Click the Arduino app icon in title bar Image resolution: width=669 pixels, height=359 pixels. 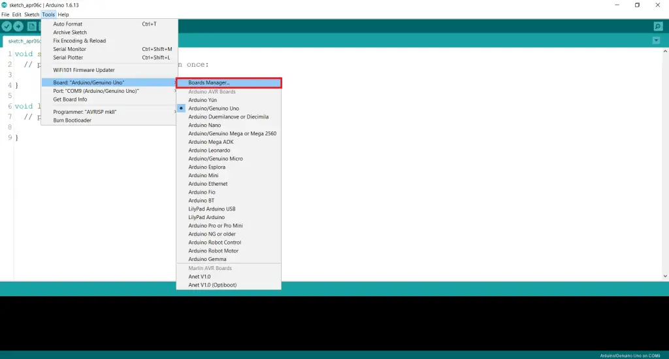(x=5, y=5)
